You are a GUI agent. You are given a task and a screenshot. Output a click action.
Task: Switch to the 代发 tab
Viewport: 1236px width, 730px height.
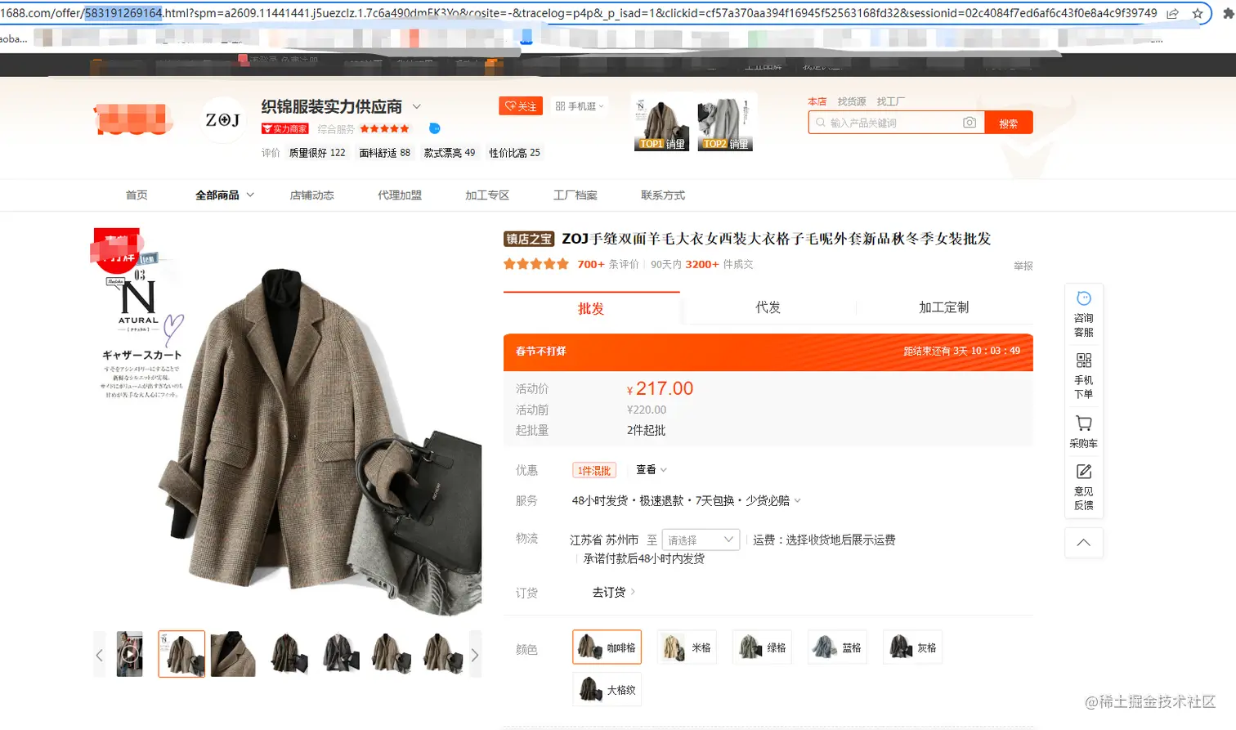tap(768, 307)
